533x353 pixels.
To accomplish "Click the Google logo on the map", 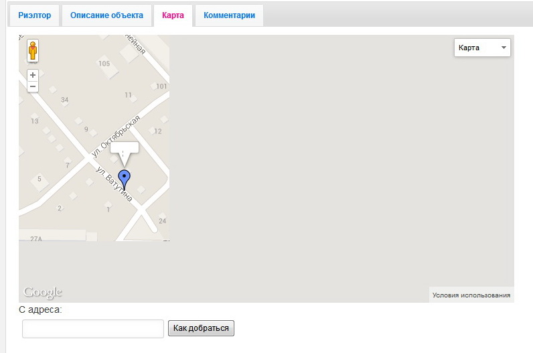I will [43, 293].
